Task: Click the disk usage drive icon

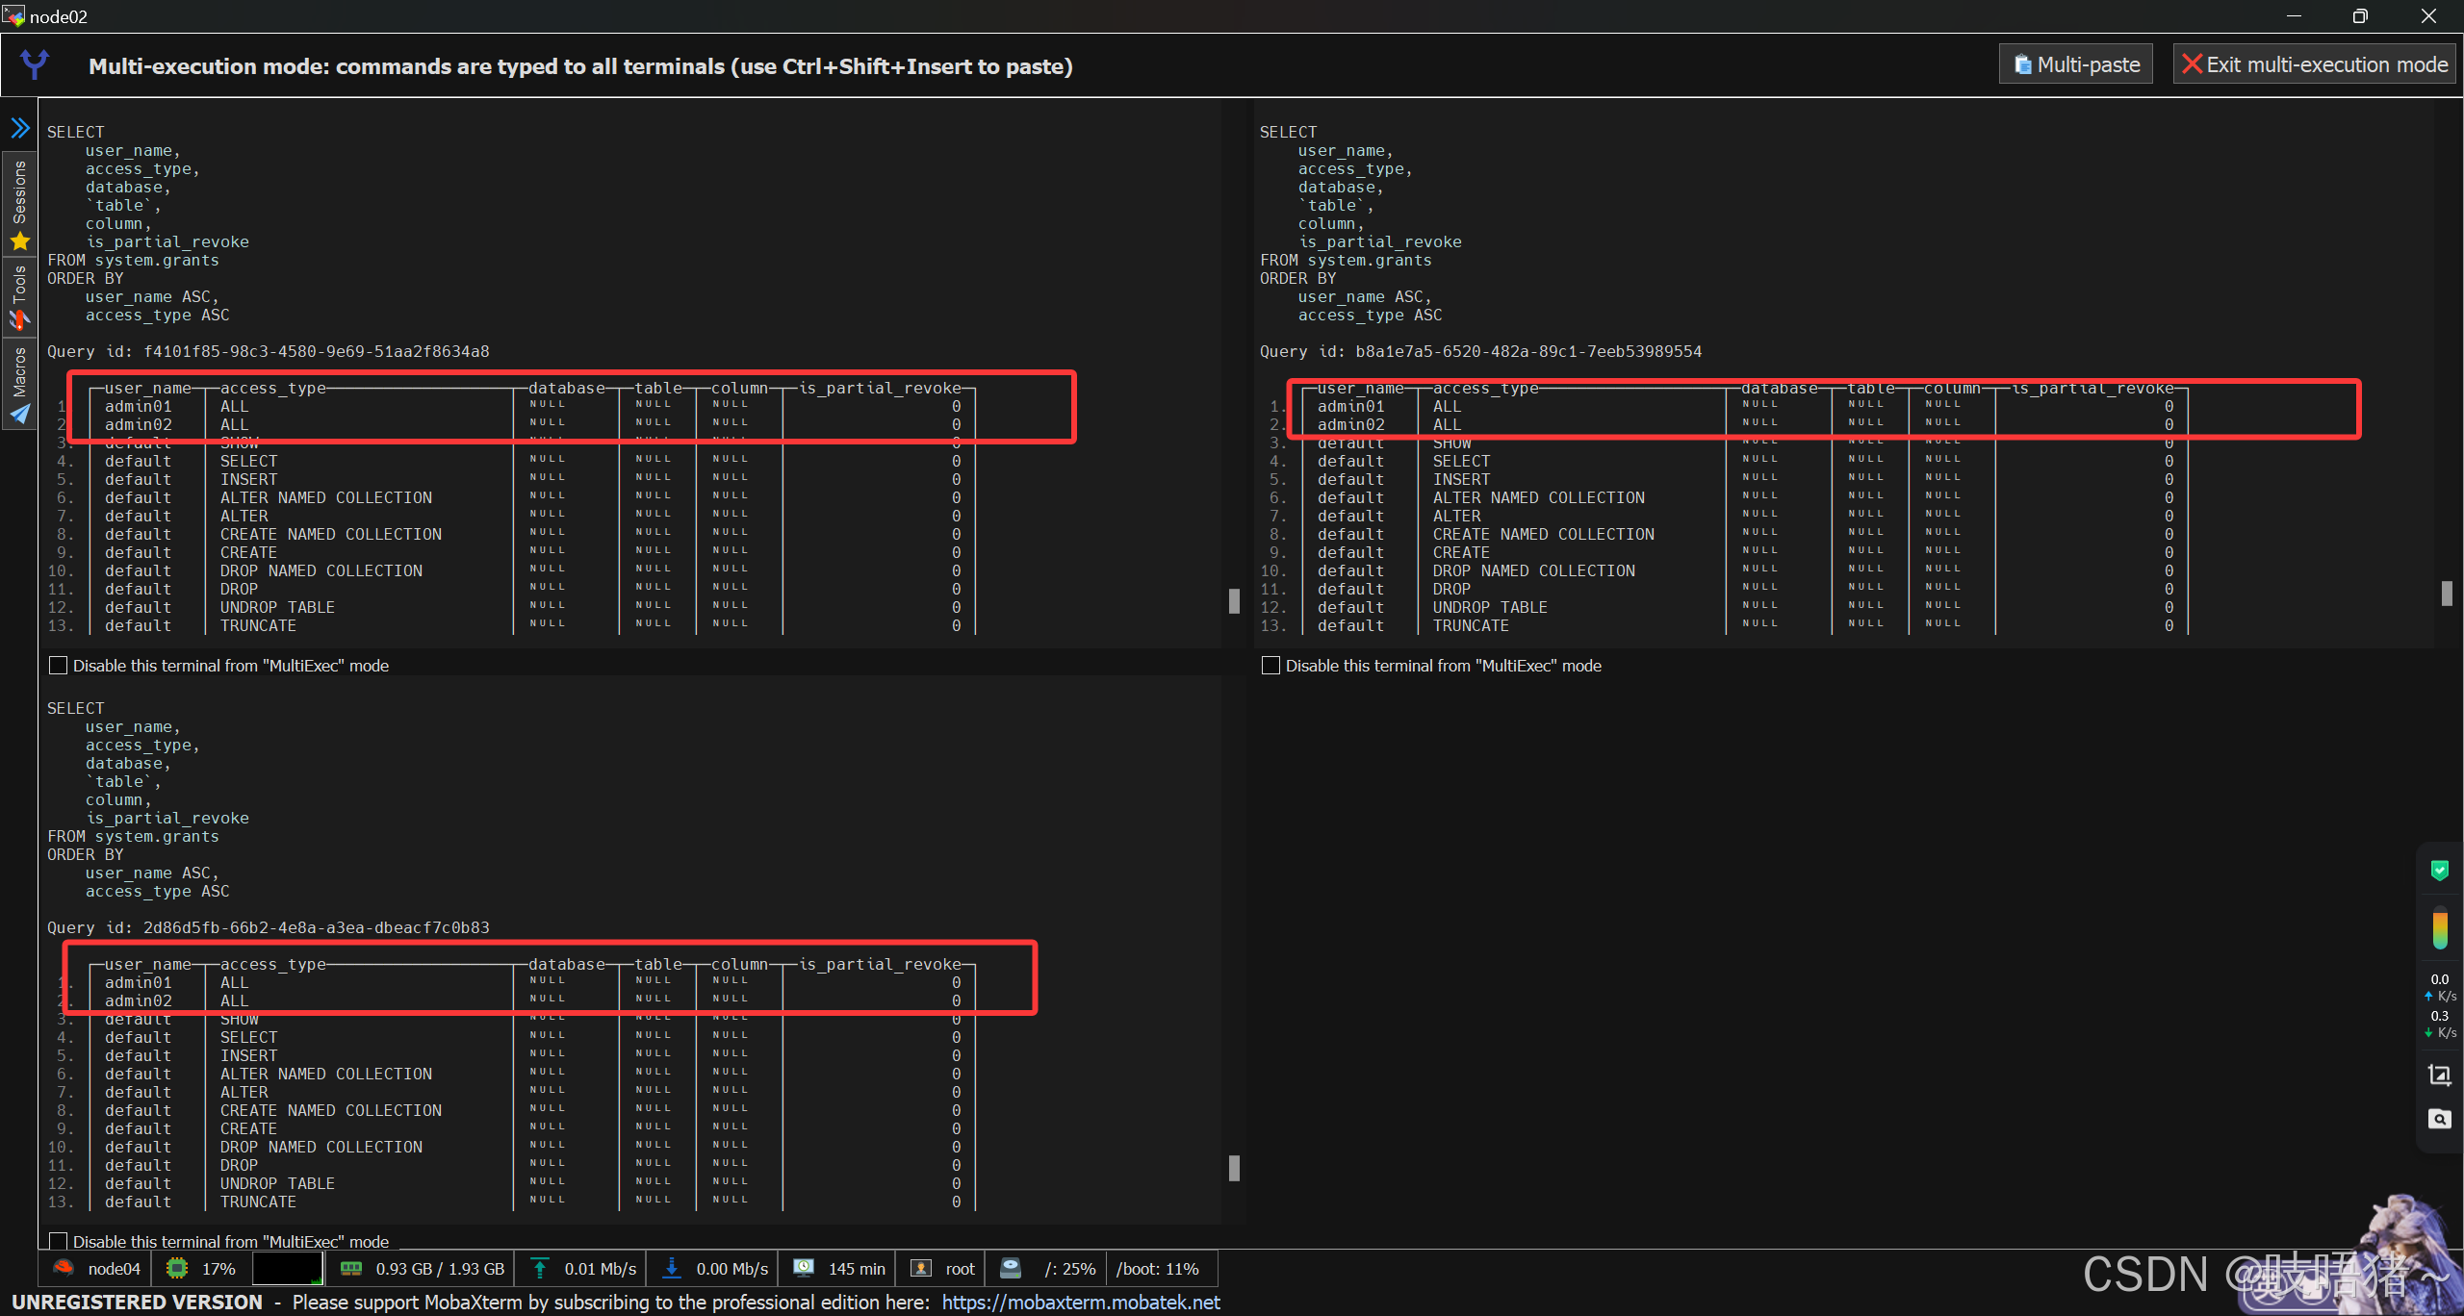Action: click(x=1011, y=1268)
